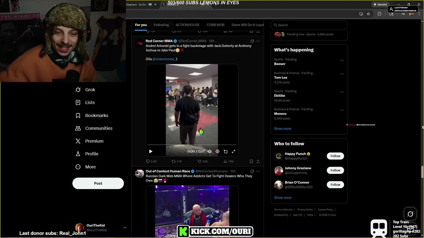Screen dimensions: 424x238
Task: Seek on the video progress bar
Action: pos(192,145)
